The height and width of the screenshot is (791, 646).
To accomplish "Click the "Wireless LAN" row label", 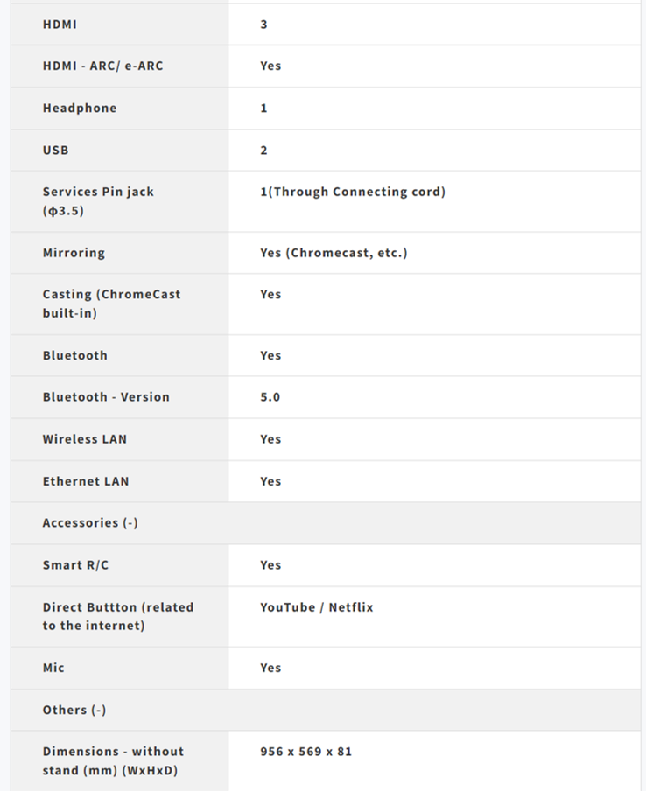I will point(85,439).
